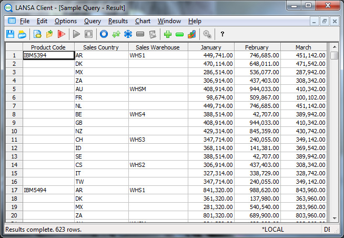This screenshot has height=238, width=344.
Task: Click the TW country cell in row 16
Action: point(102,182)
